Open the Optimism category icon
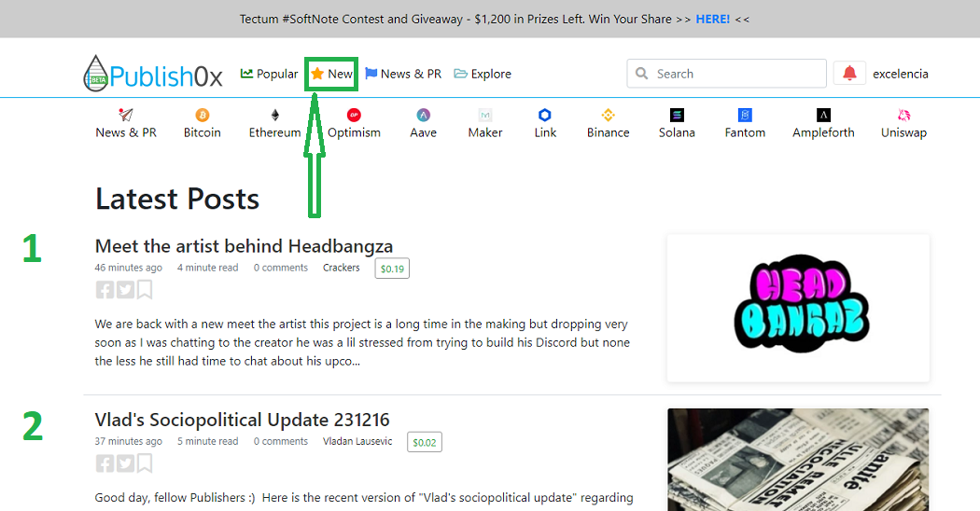This screenshot has width=980, height=511. [354, 115]
